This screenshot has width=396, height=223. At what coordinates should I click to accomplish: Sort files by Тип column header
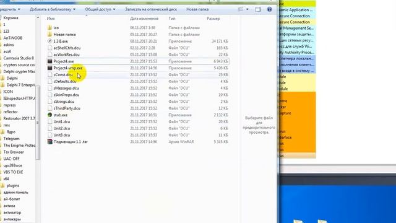coord(172,19)
